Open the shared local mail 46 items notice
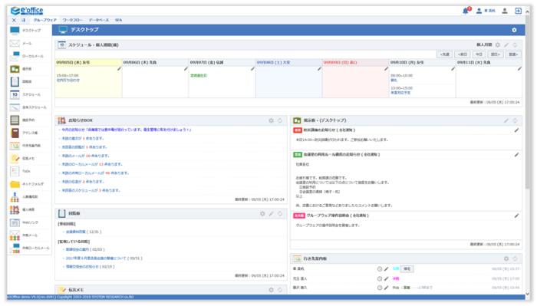This screenshot has width=537, height=306. tap(95, 173)
